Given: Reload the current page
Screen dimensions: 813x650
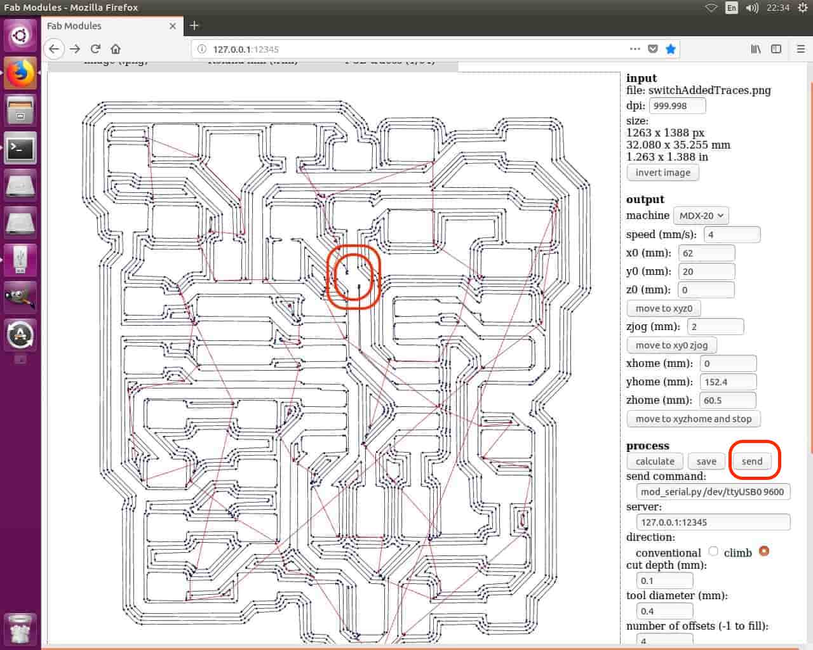Looking at the screenshot, I should 95,49.
